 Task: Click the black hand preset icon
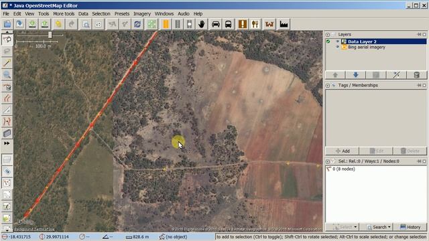(x=202, y=24)
